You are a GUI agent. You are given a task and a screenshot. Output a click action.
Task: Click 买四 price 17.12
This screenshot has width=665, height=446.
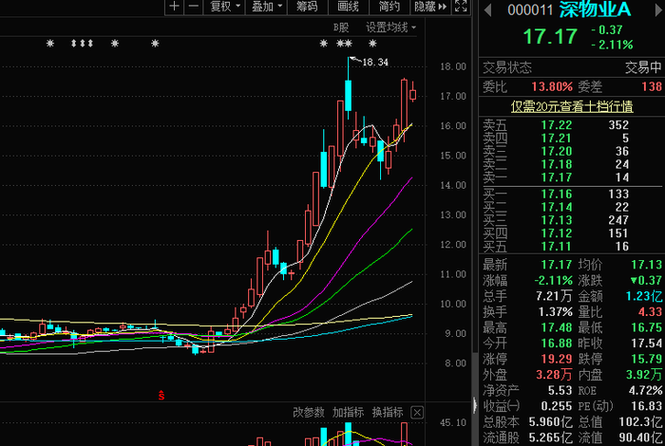tap(557, 233)
